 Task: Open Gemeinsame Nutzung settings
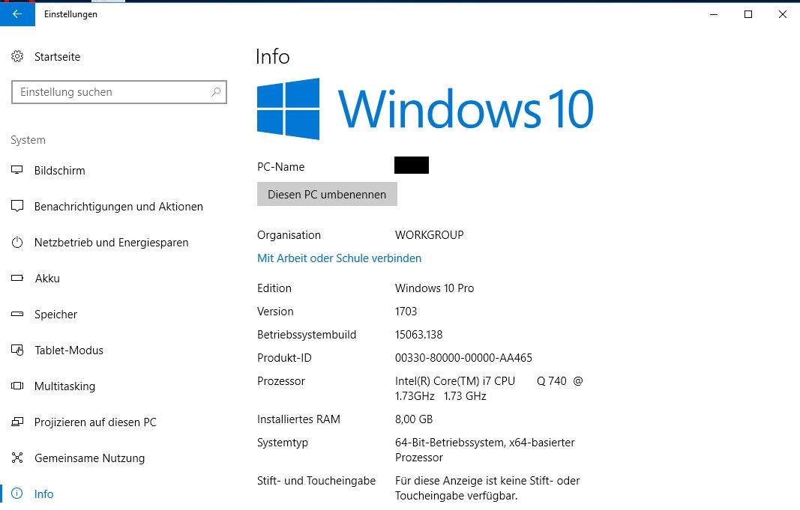90,458
